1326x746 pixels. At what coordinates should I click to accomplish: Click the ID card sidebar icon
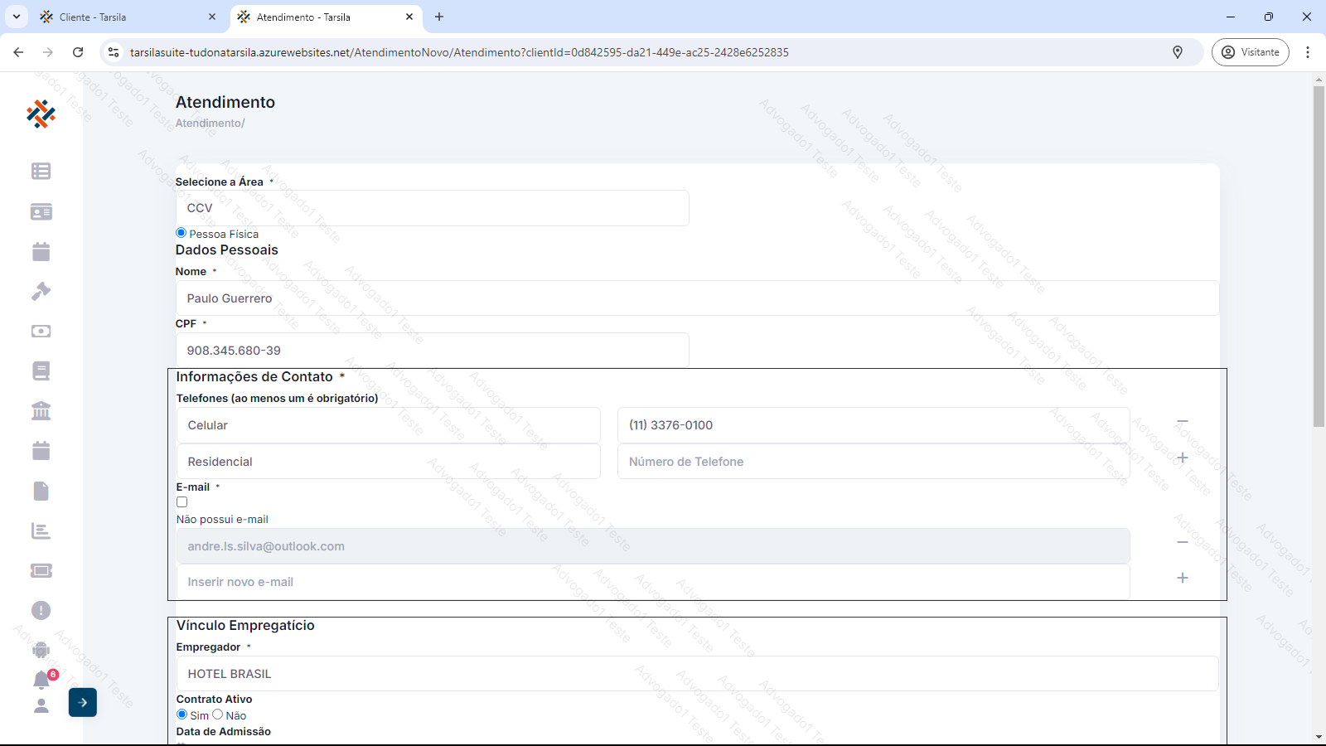(x=41, y=211)
